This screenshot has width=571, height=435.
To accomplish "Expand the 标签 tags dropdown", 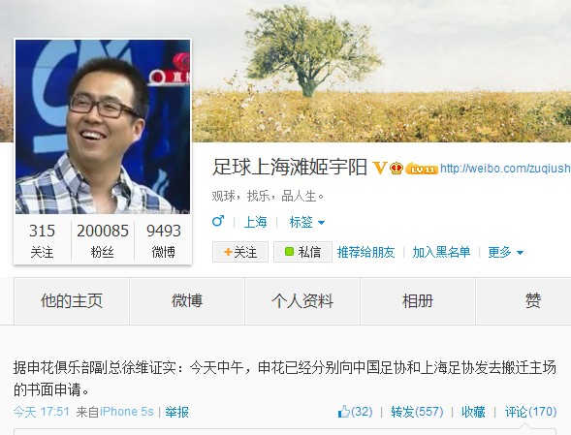I will pos(306,222).
